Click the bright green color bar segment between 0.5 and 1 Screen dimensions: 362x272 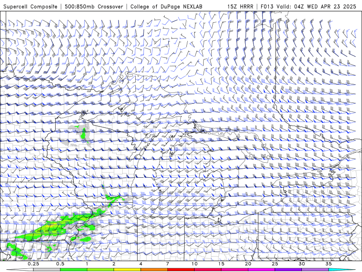point(74,270)
